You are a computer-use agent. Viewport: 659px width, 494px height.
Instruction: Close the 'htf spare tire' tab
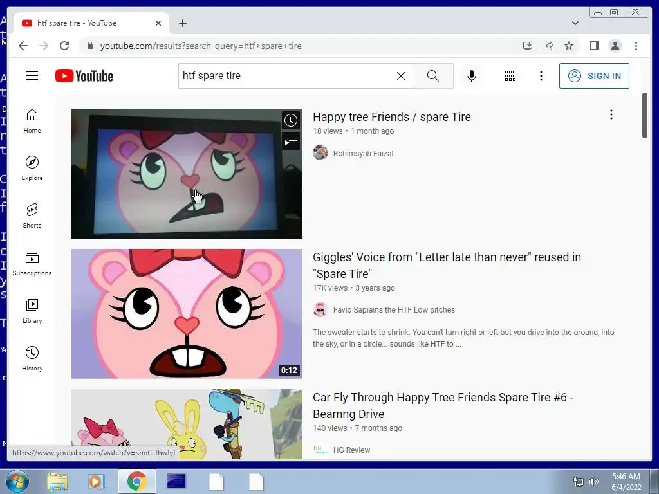pyautogui.click(x=158, y=23)
